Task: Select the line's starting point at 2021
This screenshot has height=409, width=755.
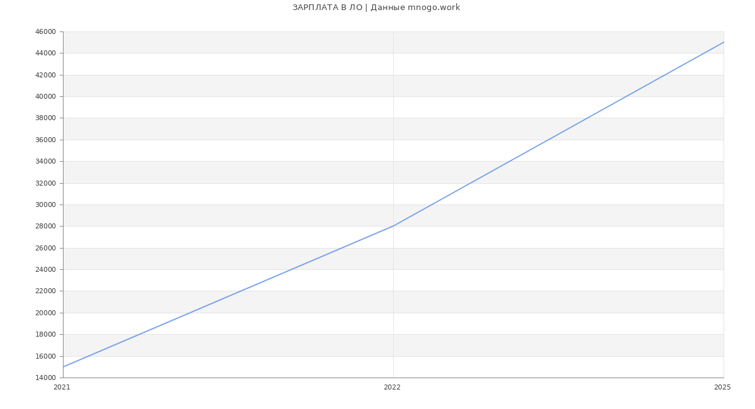Action: pyautogui.click(x=64, y=367)
